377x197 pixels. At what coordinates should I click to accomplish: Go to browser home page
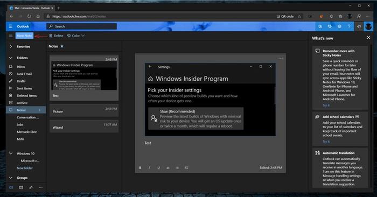pyautogui.click(x=38, y=16)
